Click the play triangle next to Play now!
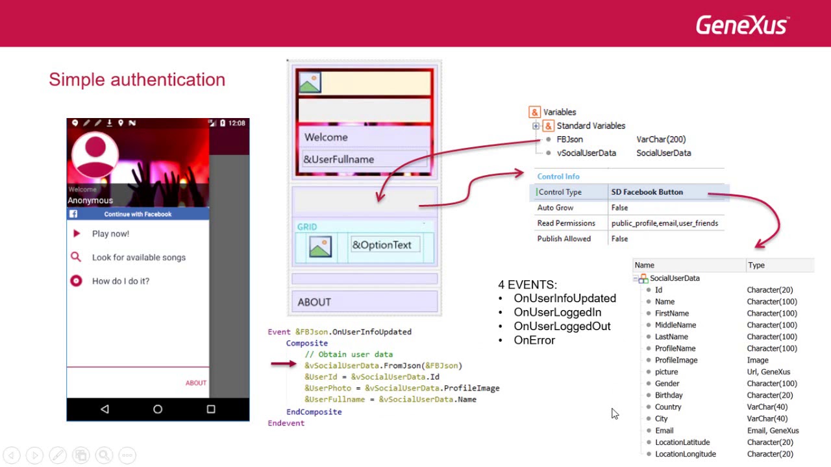The image size is (831, 467). click(77, 233)
